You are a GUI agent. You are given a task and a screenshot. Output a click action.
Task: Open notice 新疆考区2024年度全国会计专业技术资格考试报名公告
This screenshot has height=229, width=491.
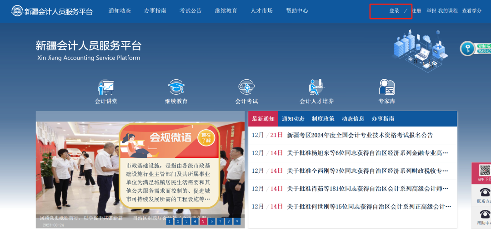360,135
